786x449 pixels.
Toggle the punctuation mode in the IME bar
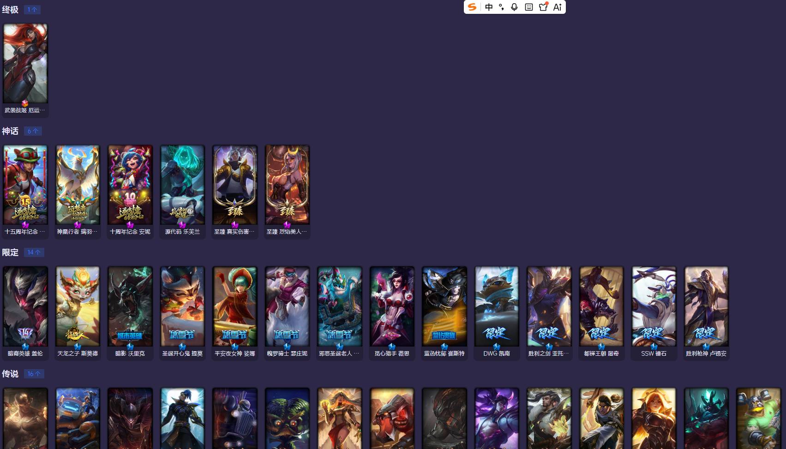(x=501, y=7)
